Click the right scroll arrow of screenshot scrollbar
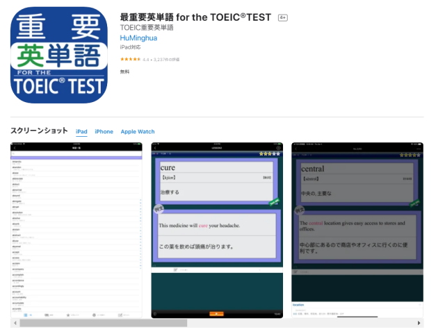This screenshot has height=334, width=445. [x=419, y=323]
